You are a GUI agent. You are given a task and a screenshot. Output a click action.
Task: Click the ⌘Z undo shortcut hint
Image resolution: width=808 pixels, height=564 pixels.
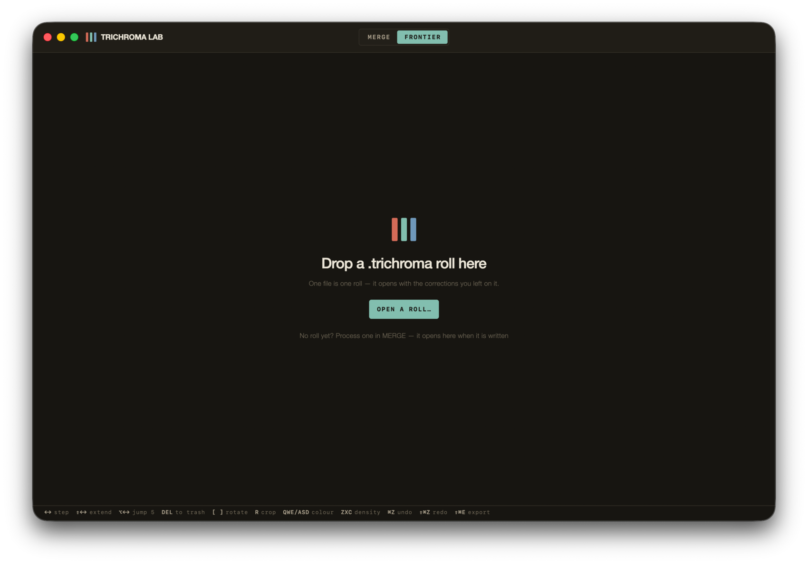(400, 512)
